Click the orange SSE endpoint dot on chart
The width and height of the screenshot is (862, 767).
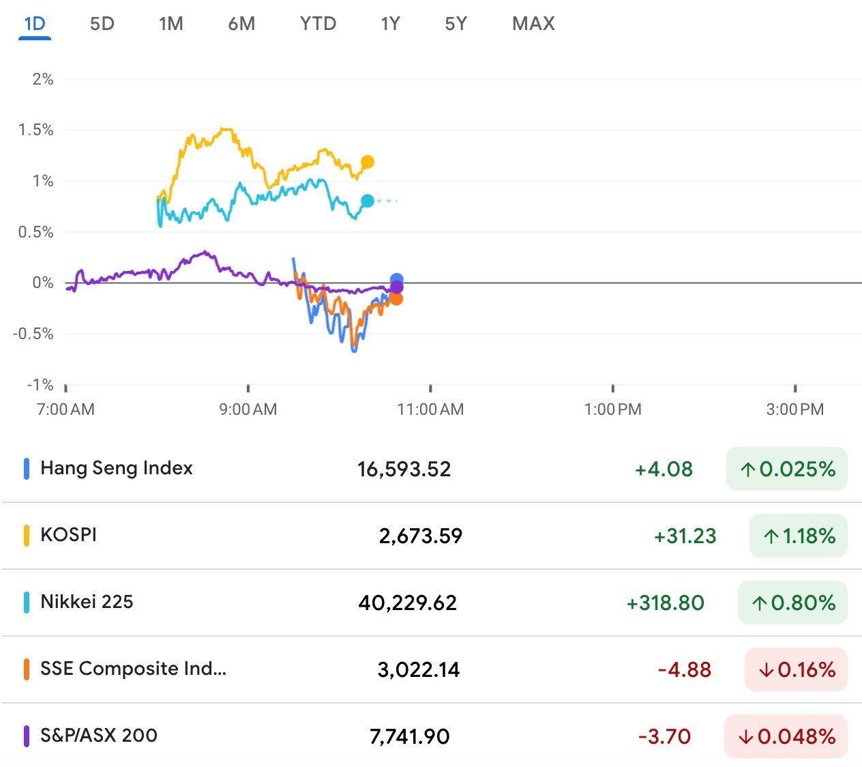click(396, 298)
